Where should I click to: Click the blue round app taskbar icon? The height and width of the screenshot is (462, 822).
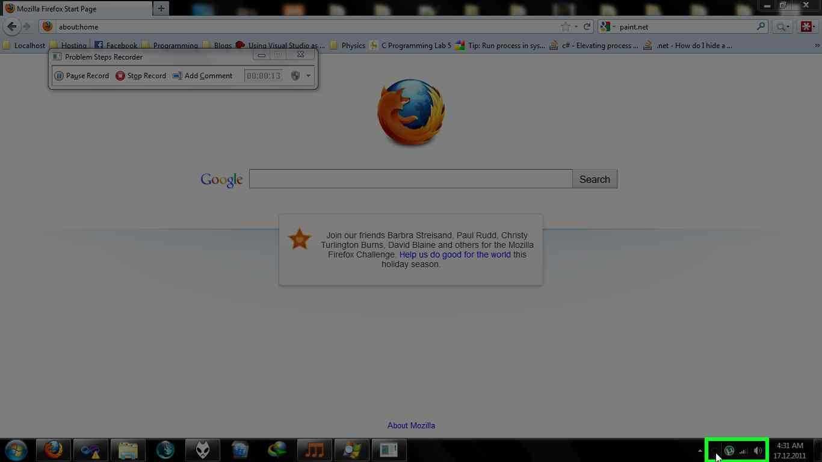click(x=165, y=450)
